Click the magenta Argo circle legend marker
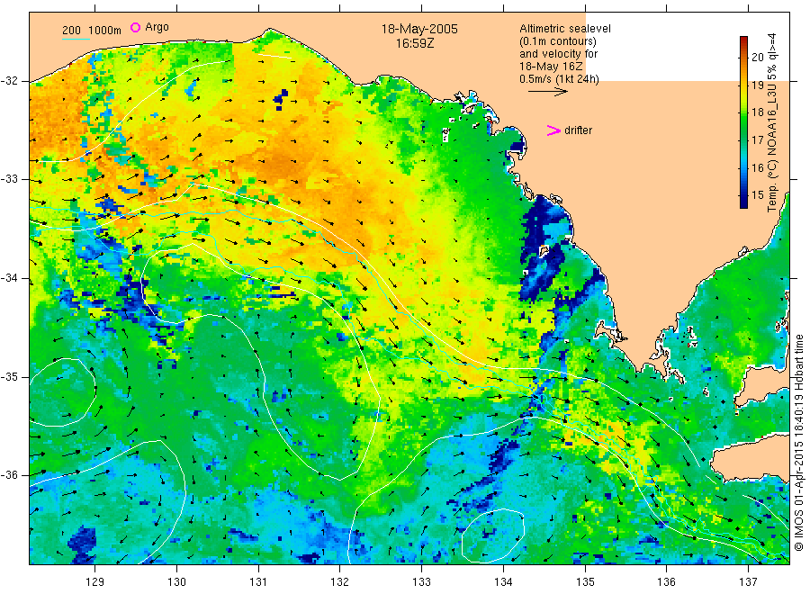Viewport: 810px width, 594px height. point(135,27)
